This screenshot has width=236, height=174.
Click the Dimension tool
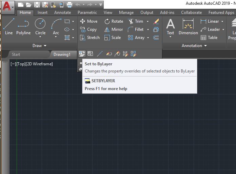tap(188, 26)
